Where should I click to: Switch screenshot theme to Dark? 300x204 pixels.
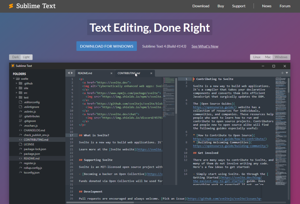tap(15, 57)
